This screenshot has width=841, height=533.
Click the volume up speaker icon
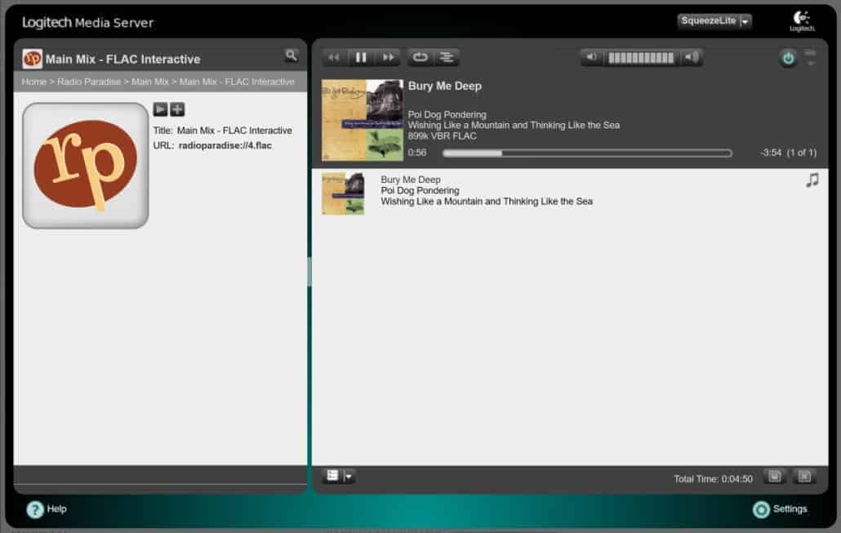coord(691,57)
